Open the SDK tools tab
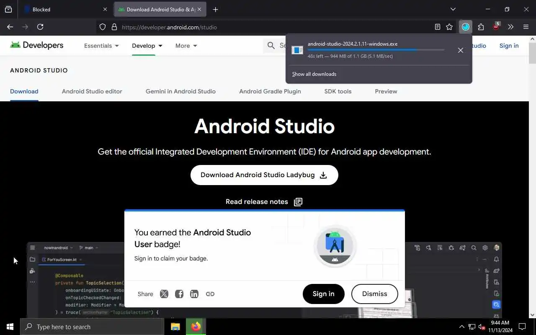The image size is (536, 335). (338, 91)
